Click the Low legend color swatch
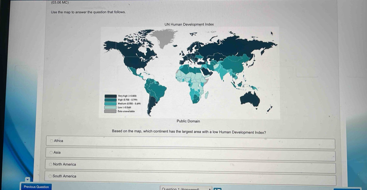 (110, 107)
